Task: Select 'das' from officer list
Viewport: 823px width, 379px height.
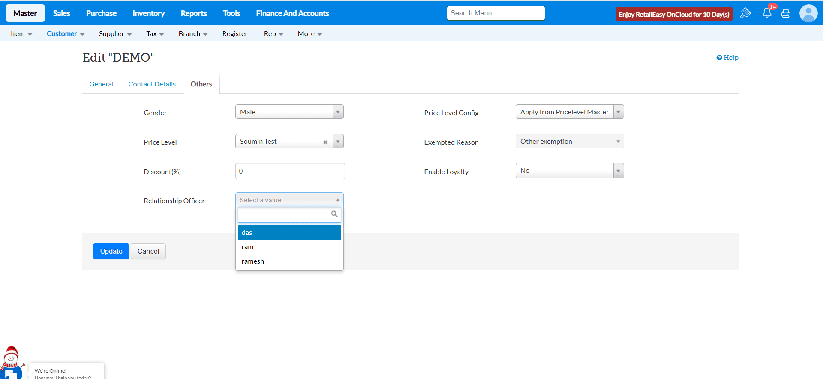Action: pyautogui.click(x=289, y=232)
